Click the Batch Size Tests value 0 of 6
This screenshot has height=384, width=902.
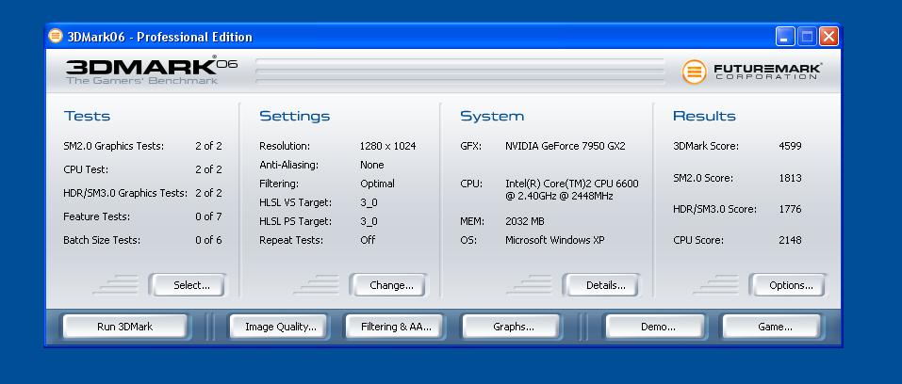point(208,240)
